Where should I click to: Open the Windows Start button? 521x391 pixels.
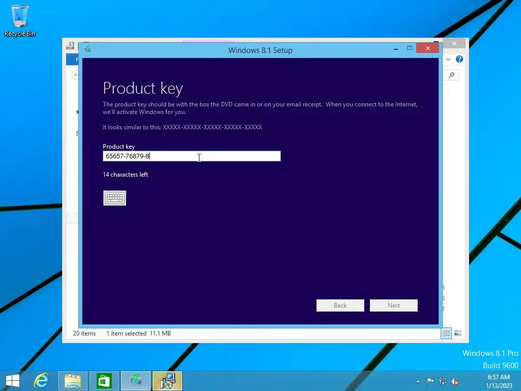pos(13,381)
